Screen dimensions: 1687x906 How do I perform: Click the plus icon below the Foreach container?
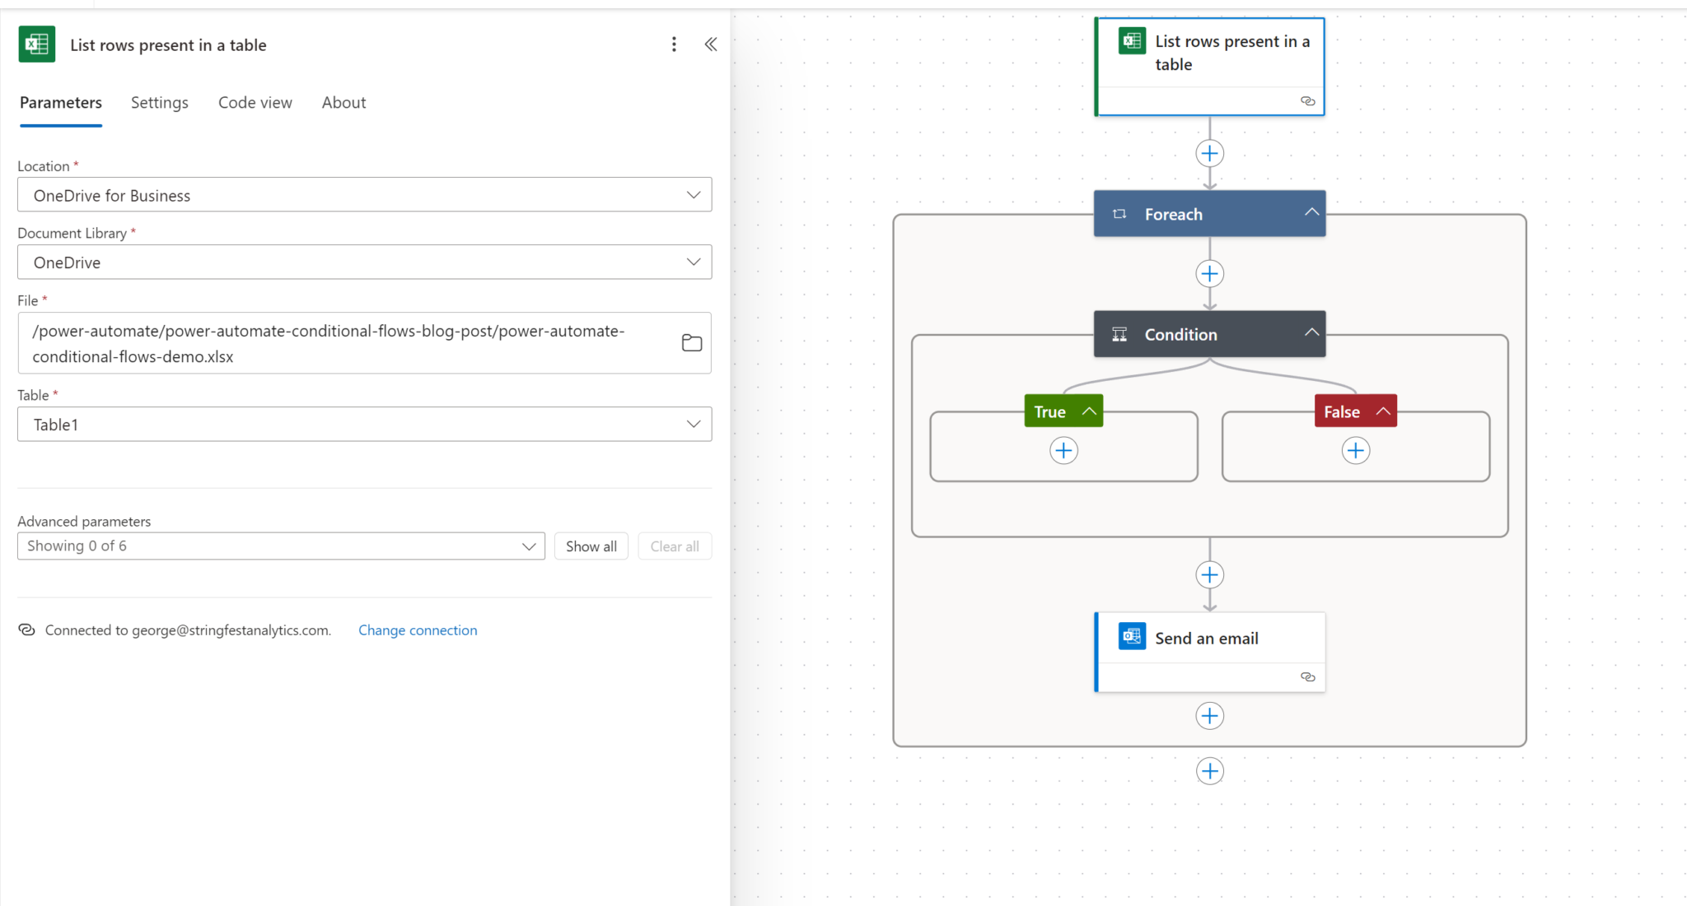[x=1209, y=771]
